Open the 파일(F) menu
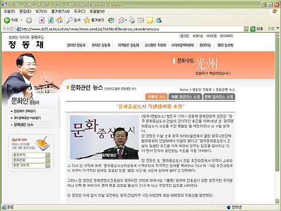Image resolution: width=281 pixels, height=211 pixels. (x=10, y=11)
